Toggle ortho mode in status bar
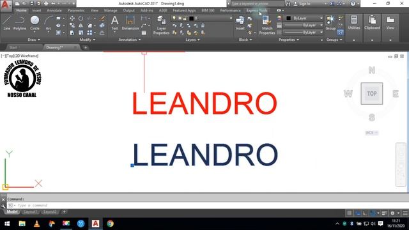The height and width of the screenshot is (230, 409). (x=365, y=213)
